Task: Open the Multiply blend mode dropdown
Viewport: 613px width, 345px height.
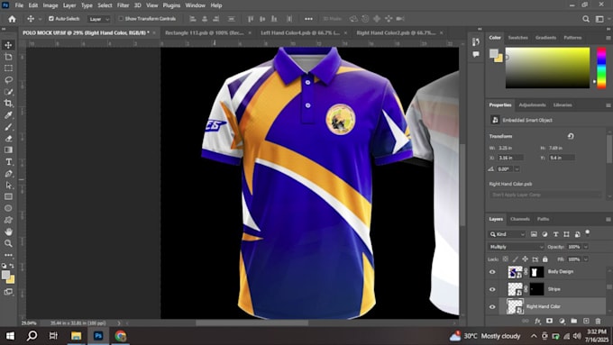Action: (x=516, y=247)
